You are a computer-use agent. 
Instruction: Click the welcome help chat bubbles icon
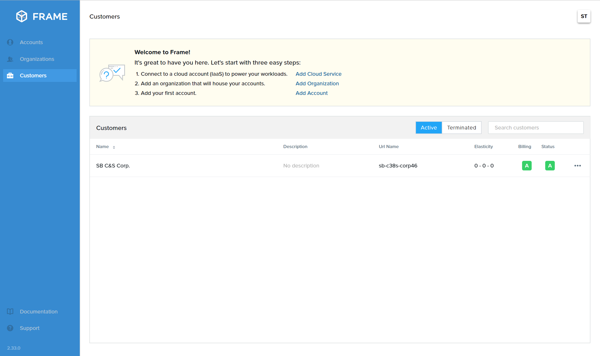(112, 73)
